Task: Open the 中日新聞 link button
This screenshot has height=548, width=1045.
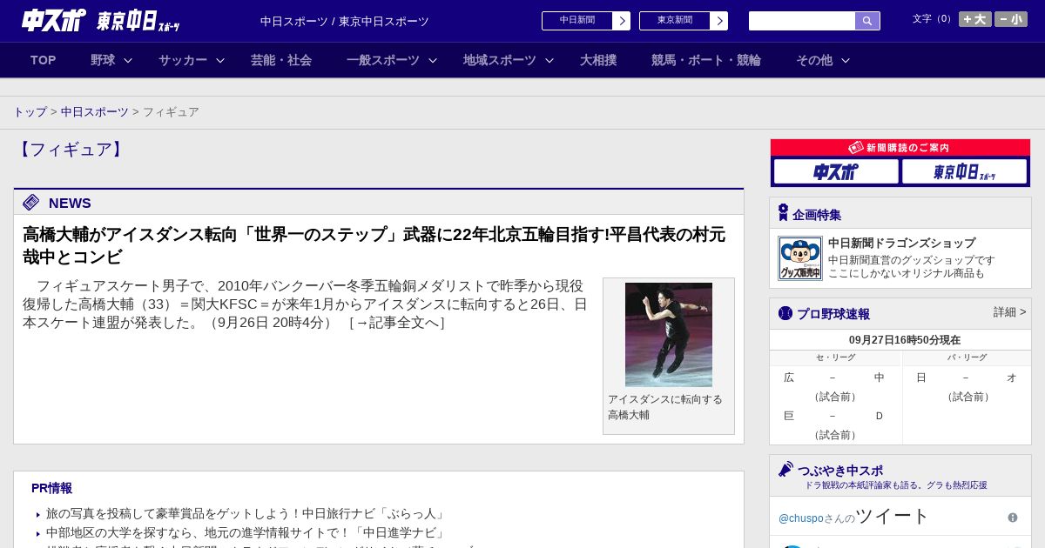Action: click(x=576, y=21)
